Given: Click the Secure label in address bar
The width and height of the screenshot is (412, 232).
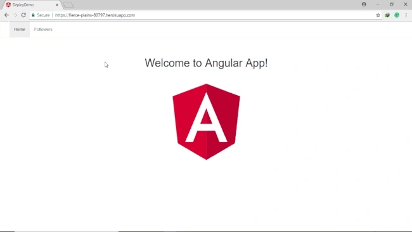Looking at the screenshot, I should click(x=43, y=15).
